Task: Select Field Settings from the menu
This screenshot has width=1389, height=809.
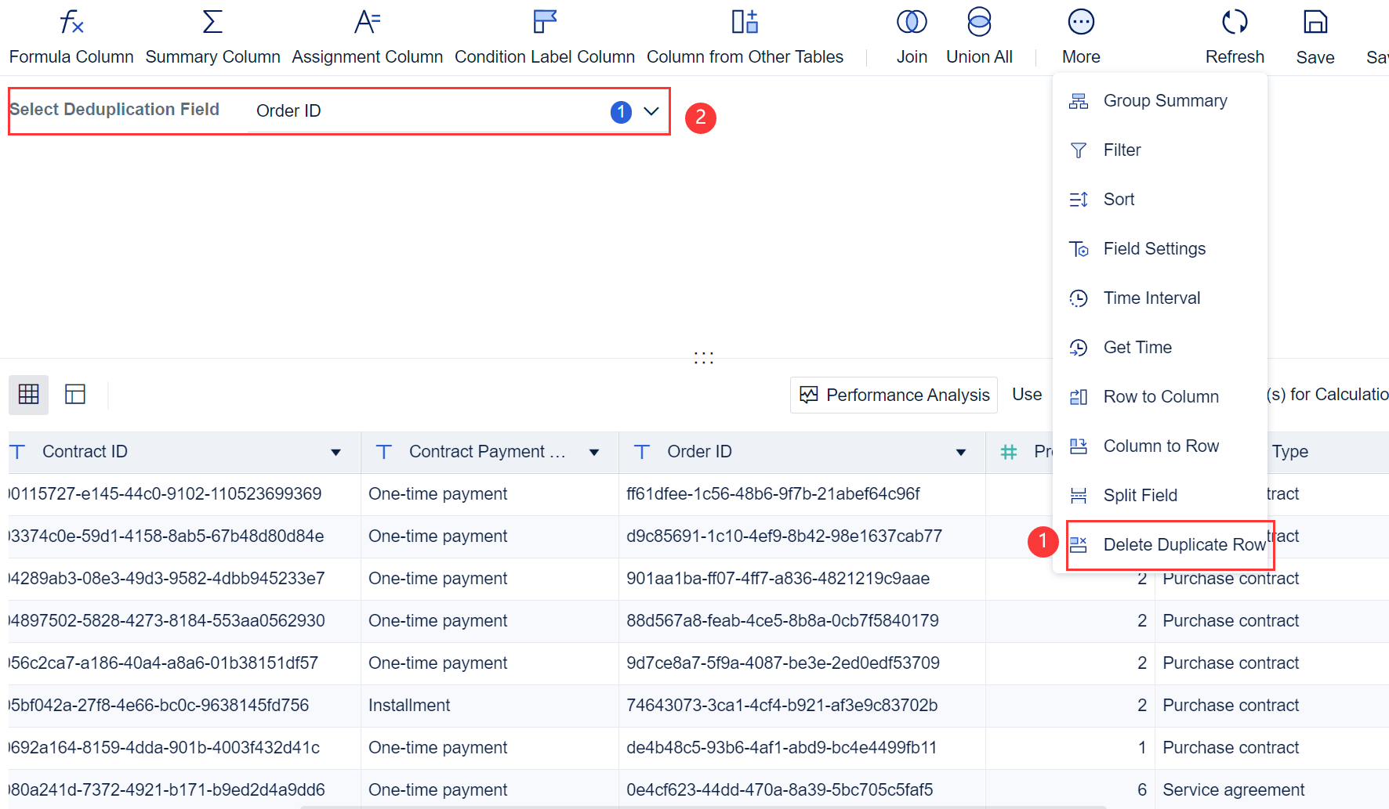Action: [x=1155, y=248]
